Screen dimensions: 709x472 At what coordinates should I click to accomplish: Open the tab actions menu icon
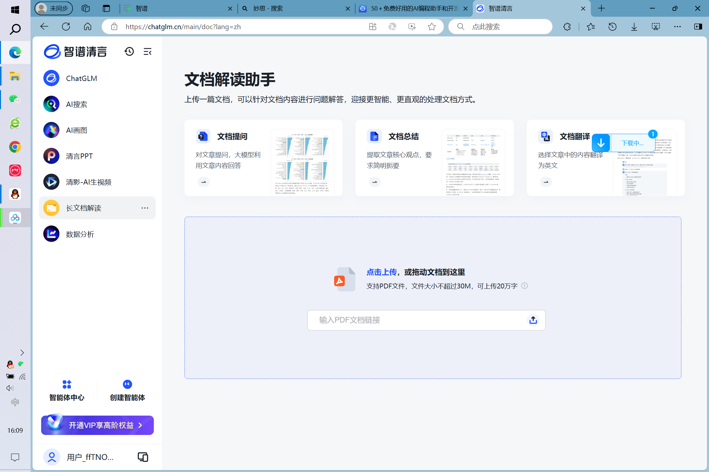click(106, 9)
